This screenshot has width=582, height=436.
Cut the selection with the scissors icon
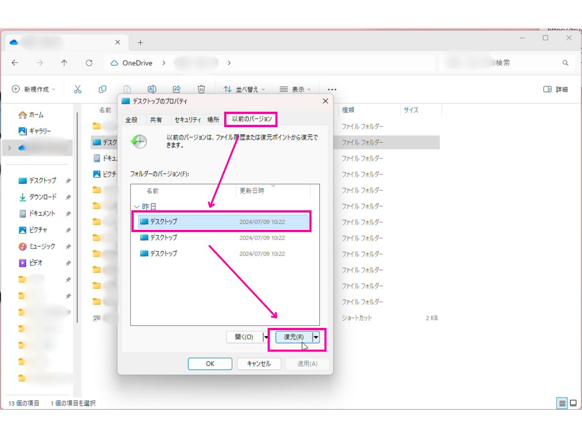(x=77, y=89)
